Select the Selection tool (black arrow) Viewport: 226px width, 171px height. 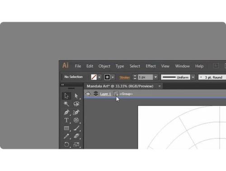(66, 96)
